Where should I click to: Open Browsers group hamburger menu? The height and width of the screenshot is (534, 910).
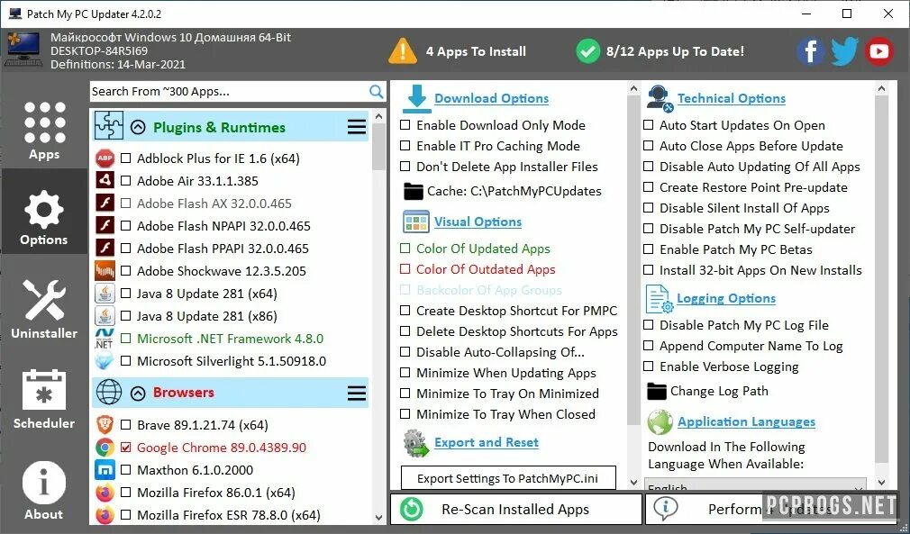(357, 394)
